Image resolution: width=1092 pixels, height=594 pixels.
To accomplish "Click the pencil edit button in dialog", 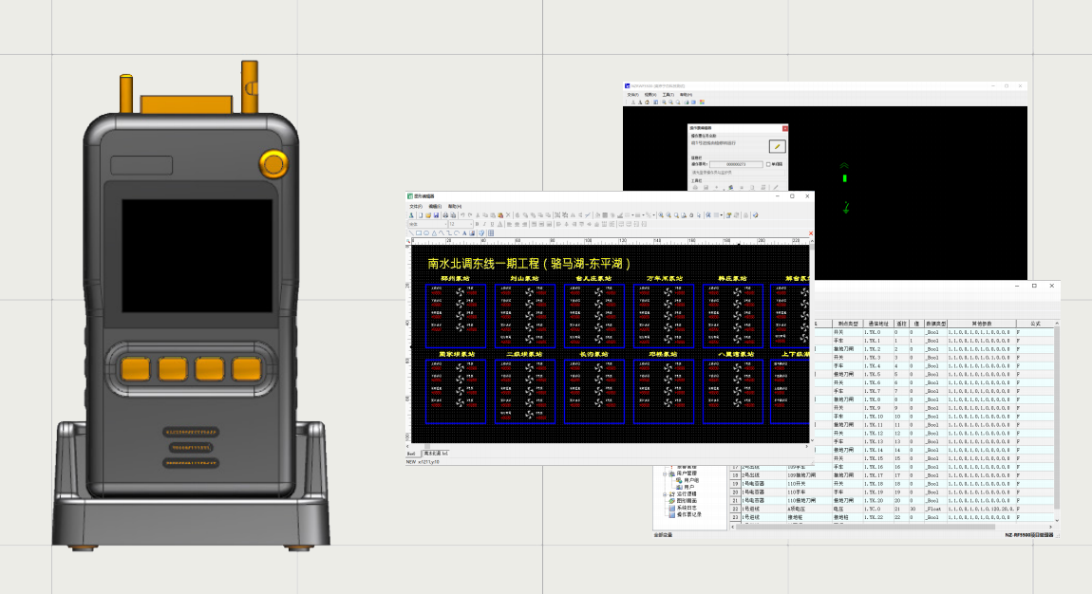I will [x=778, y=146].
